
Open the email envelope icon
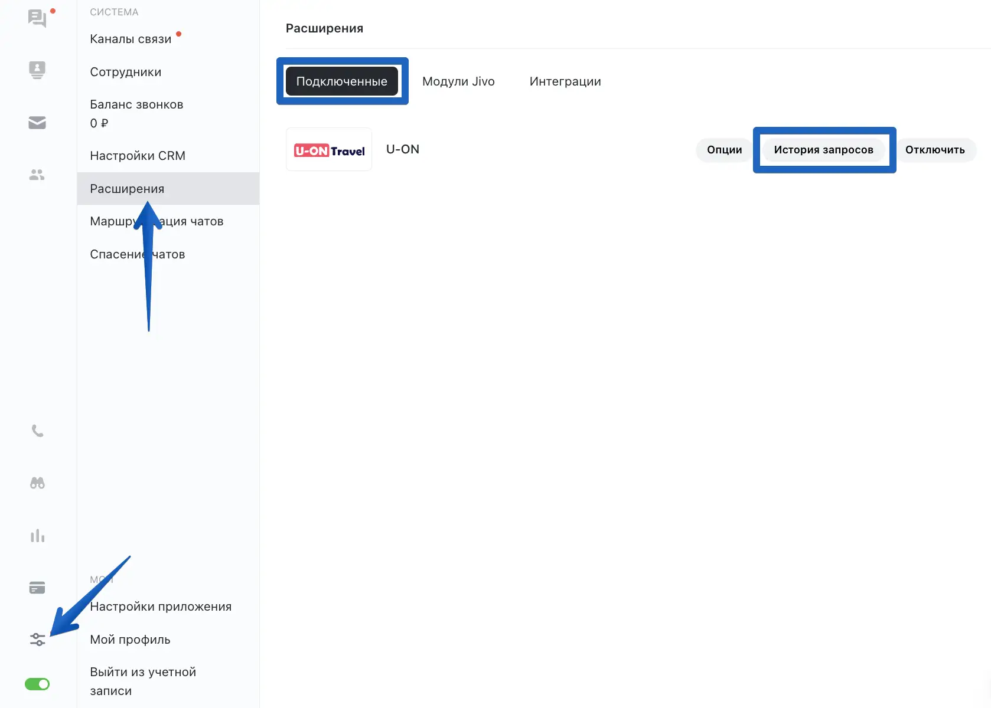37,123
